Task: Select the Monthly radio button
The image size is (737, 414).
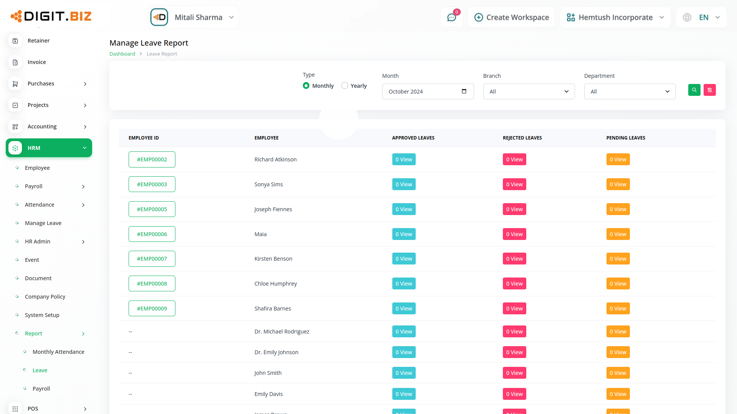Action: pos(306,86)
